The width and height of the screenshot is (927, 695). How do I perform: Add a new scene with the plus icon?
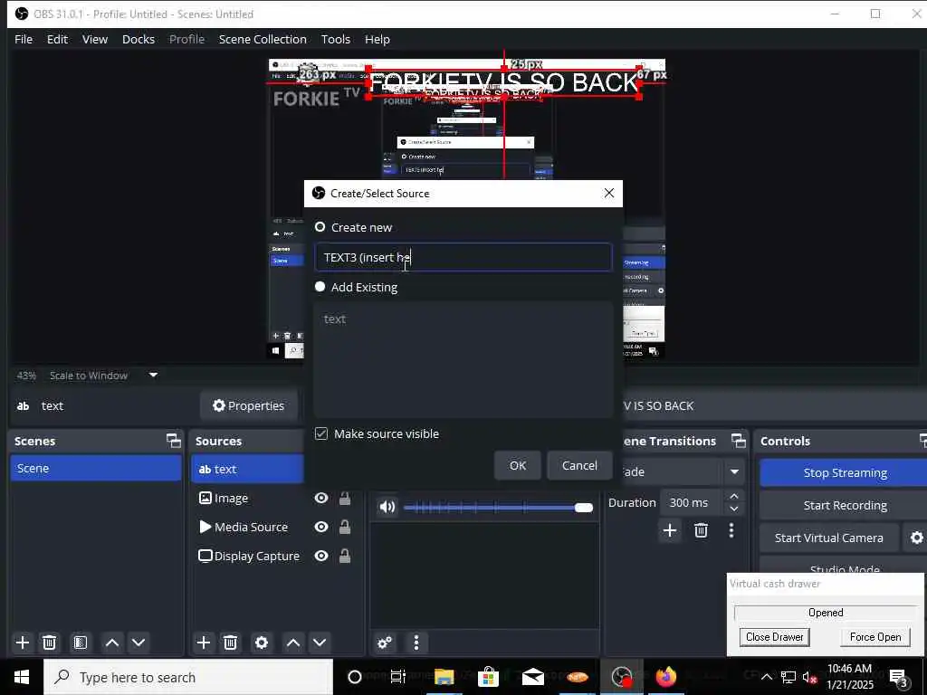(23, 643)
